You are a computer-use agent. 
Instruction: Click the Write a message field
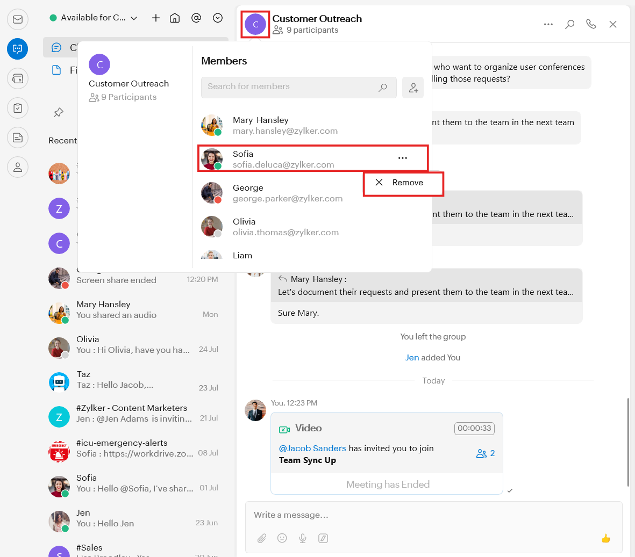[x=433, y=515]
